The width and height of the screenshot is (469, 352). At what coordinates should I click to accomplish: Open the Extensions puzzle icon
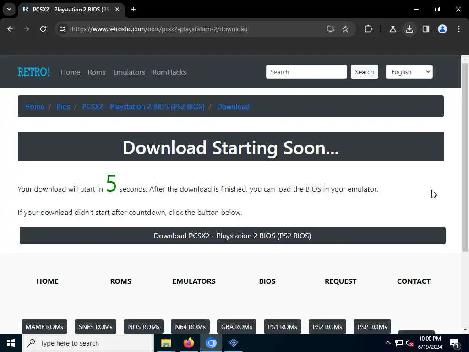[x=369, y=29]
